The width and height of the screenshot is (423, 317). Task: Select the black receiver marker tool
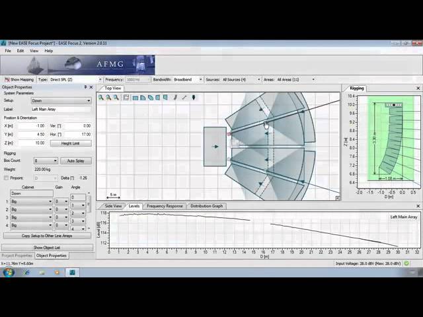pyautogui.click(x=194, y=98)
